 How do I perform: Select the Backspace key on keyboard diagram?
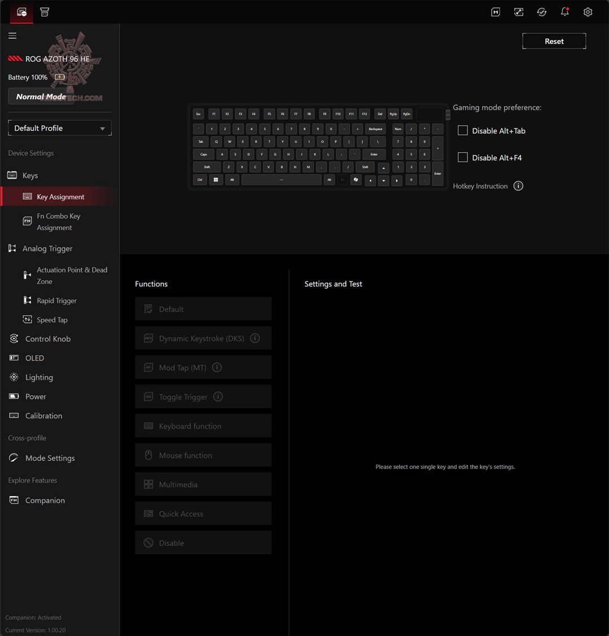point(376,129)
